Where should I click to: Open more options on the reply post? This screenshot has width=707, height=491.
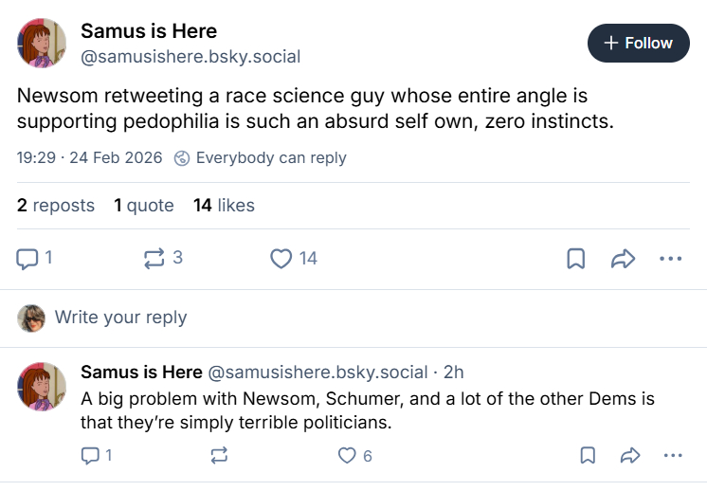point(673,456)
